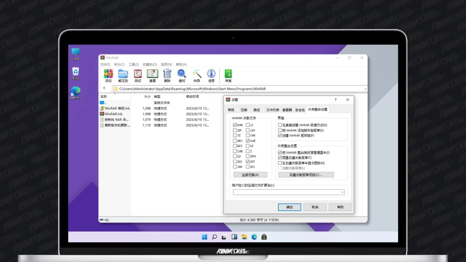Enable the ZIP file association checkbox
466x262 pixels.
tap(235, 130)
